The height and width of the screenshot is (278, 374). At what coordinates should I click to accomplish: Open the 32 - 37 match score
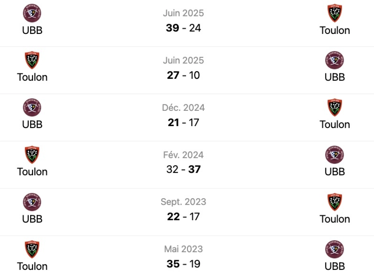point(183,170)
